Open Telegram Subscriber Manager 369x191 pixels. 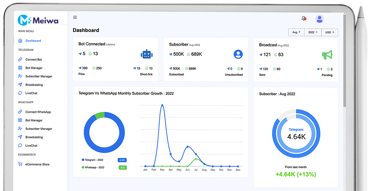[39, 77]
